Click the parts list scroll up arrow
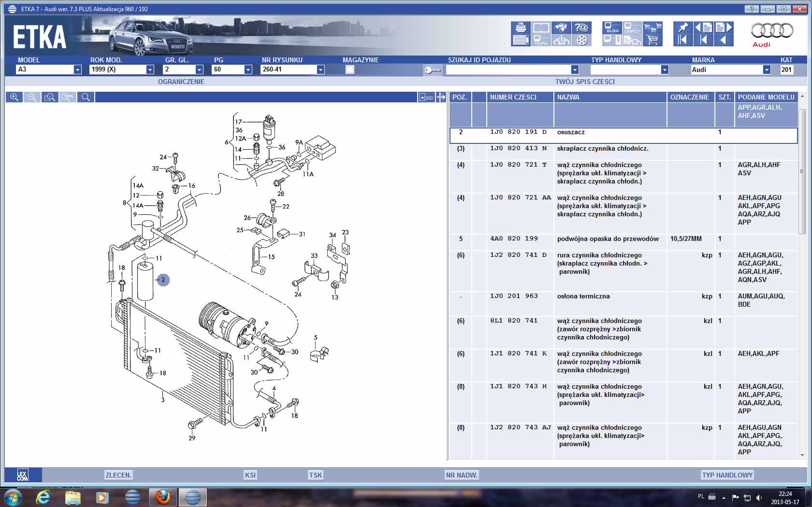The height and width of the screenshot is (507, 812). (802, 97)
